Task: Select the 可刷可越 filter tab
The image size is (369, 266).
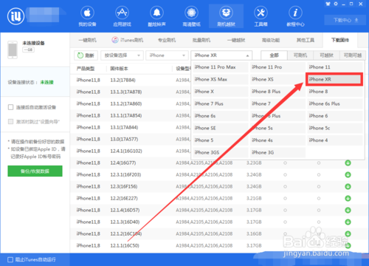Action: (x=353, y=55)
